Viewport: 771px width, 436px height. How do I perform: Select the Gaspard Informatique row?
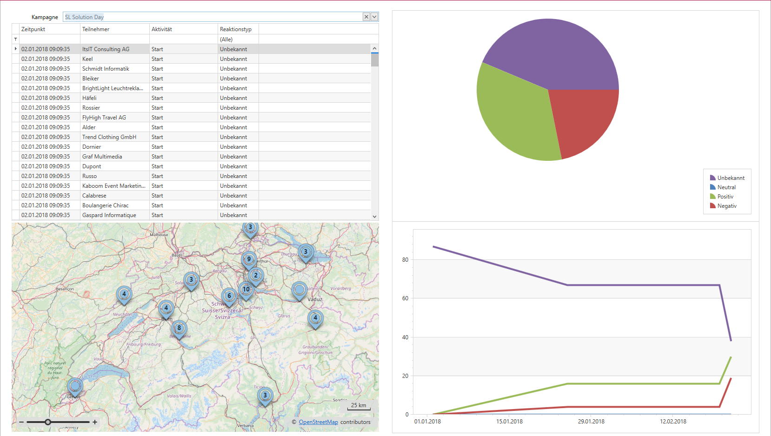(x=191, y=215)
